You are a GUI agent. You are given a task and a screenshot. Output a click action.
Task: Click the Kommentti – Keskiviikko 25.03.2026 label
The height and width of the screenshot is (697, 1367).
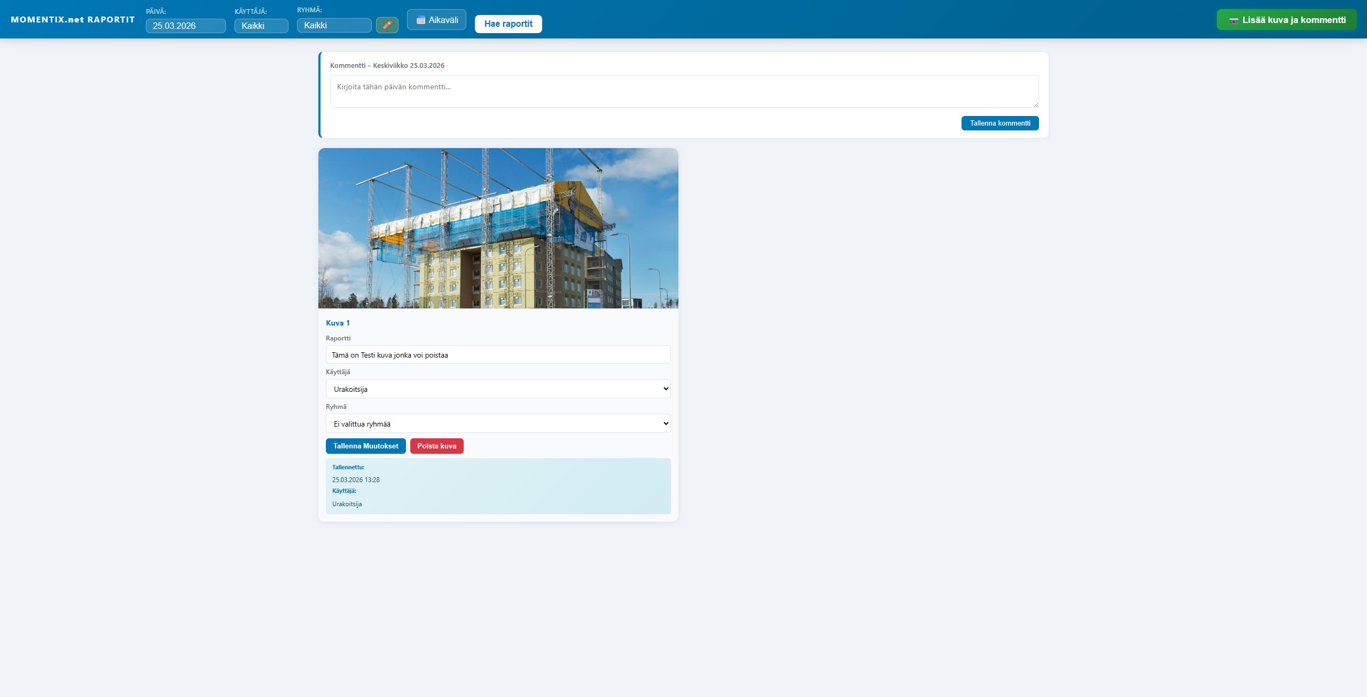click(x=387, y=66)
